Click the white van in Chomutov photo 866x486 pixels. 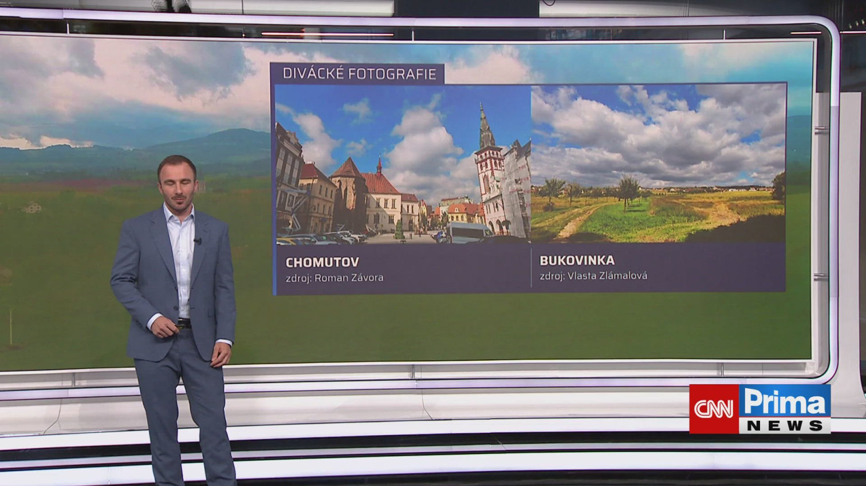click(x=468, y=233)
